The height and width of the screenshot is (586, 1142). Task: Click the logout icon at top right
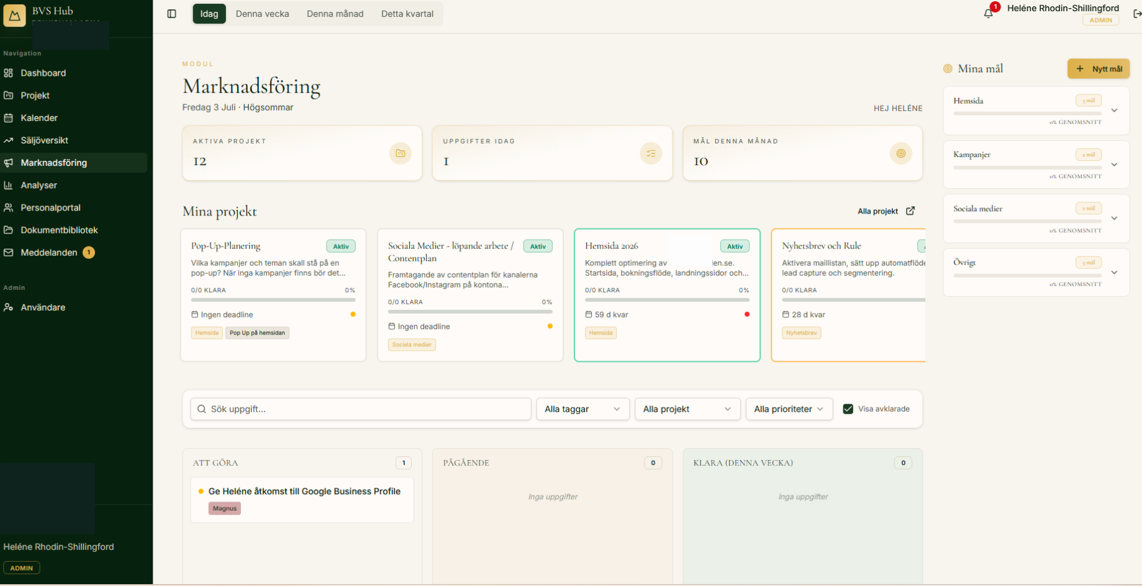pos(1137,14)
